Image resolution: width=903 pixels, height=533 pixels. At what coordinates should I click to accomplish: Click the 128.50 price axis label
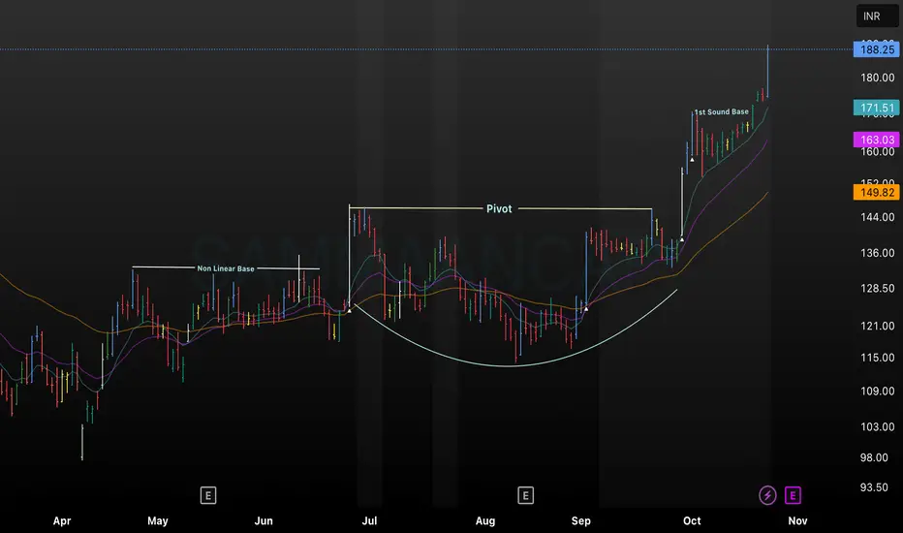[877, 288]
